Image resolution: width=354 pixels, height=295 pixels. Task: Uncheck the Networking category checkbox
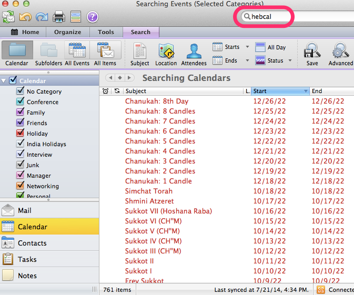click(x=20, y=185)
